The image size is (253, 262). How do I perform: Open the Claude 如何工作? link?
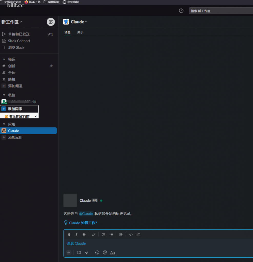[x=83, y=223]
